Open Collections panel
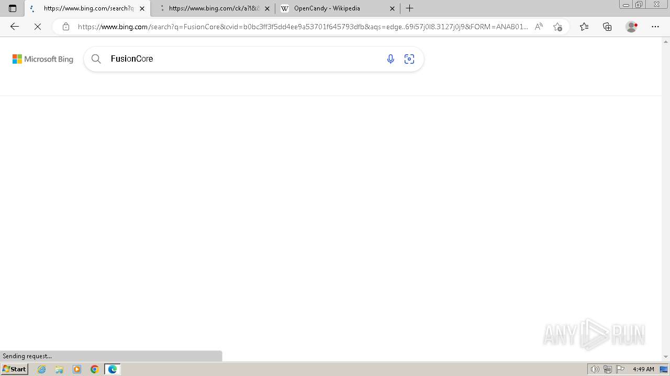Image resolution: width=670 pixels, height=376 pixels. pos(607,27)
